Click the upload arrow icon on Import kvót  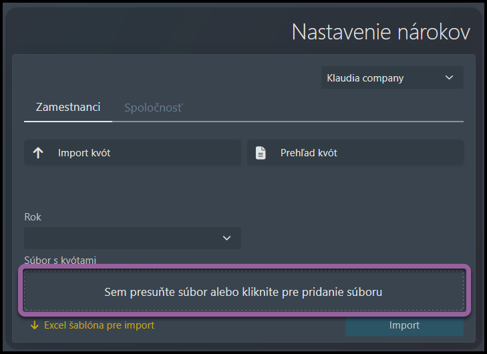pyautogui.click(x=38, y=153)
